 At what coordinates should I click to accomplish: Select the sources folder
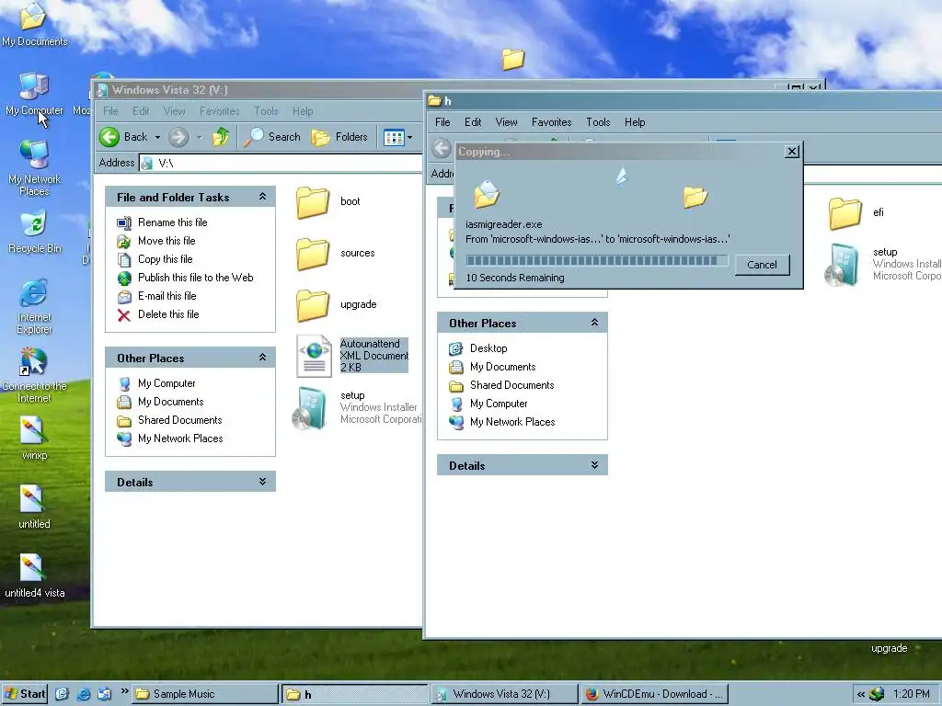(x=313, y=254)
